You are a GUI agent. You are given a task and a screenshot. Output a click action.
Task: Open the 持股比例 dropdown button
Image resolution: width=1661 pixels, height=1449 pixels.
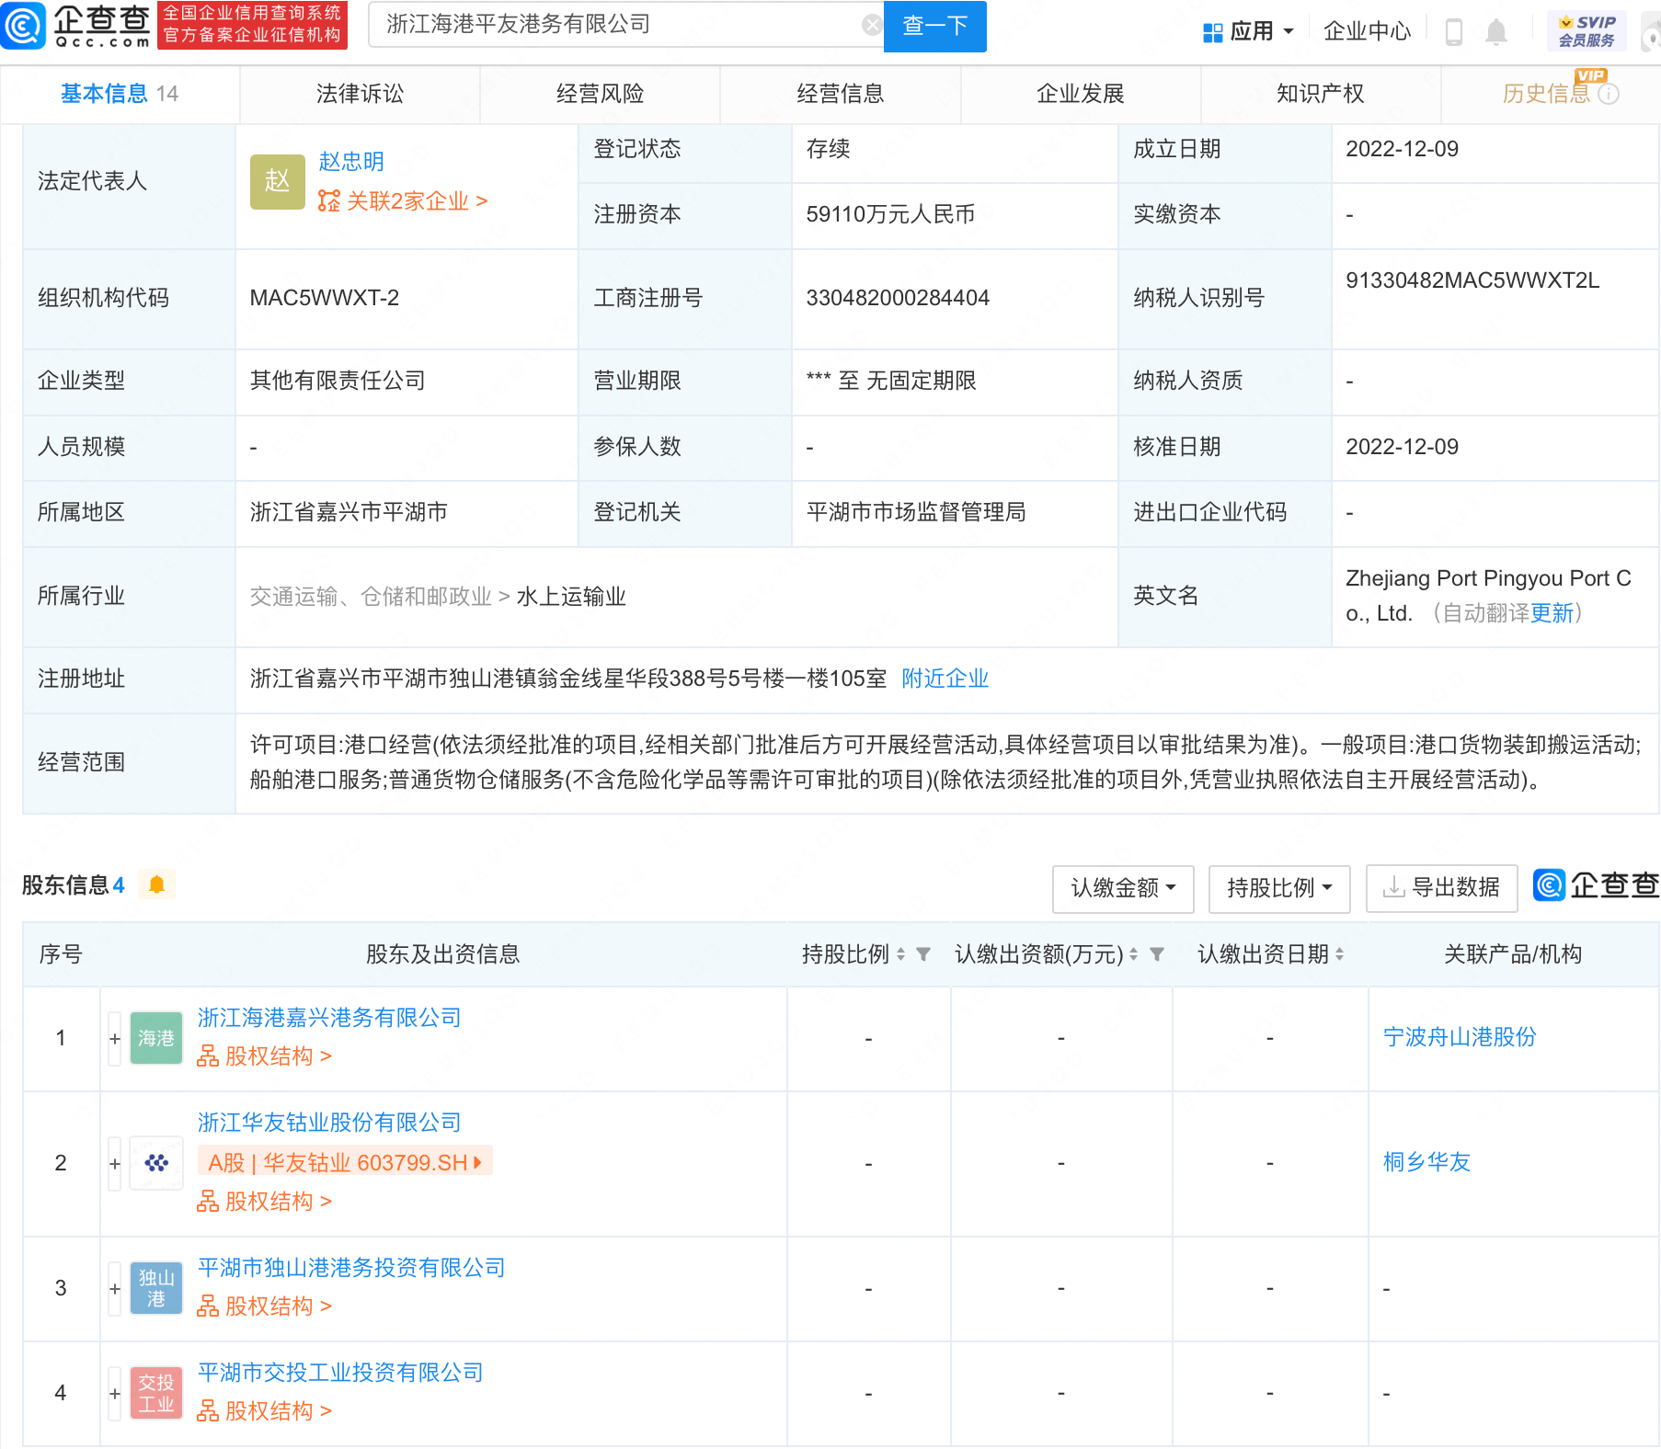tap(1279, 888)
